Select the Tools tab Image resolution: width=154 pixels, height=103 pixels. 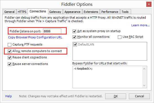coord(125,12)
